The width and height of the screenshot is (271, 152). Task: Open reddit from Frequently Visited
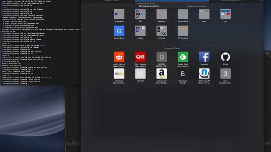point(119,57)
